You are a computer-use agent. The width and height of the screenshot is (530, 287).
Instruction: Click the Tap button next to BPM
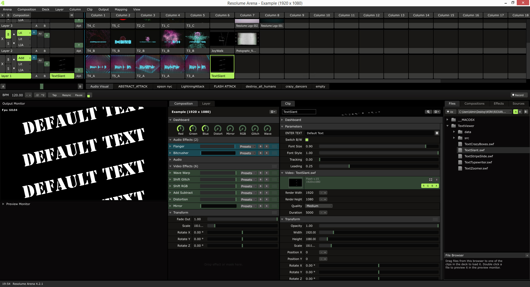pos(54,95)
